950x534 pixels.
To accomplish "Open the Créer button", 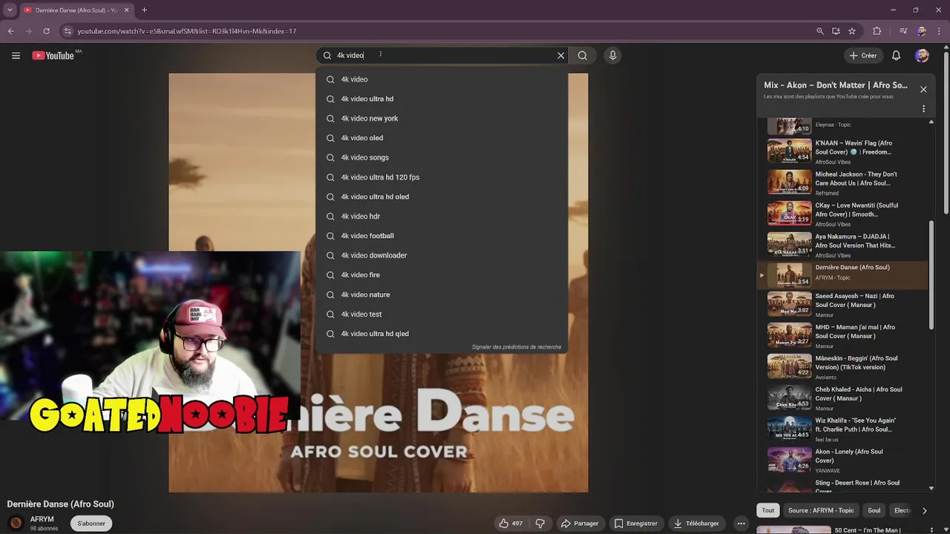I will (x=863, y=56).
